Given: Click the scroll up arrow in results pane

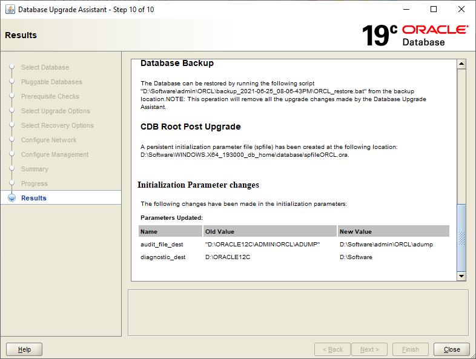Looking at the screenshot, I should [x=461, y=64].
